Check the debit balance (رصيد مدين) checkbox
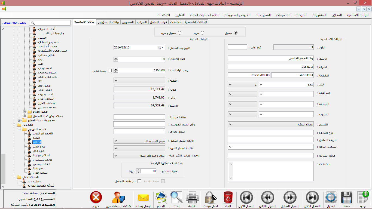 110,71
